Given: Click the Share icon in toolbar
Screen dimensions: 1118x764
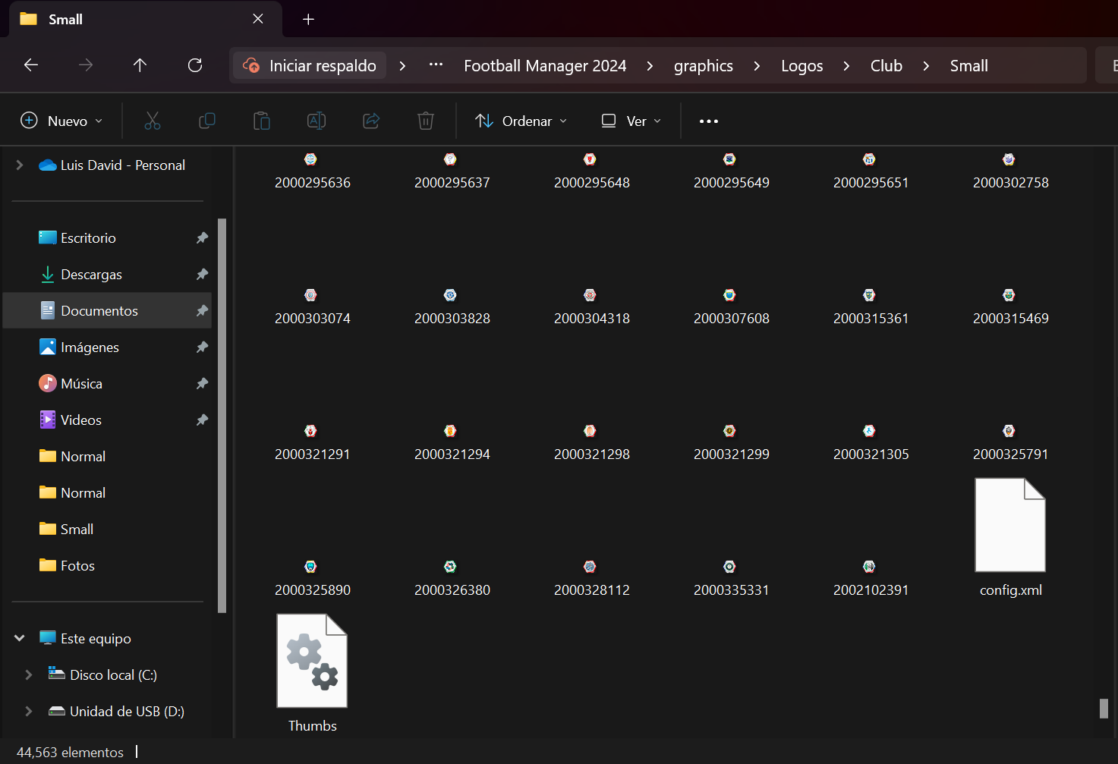Looking at the screenshot, I should pyautogui.click(x=371, y=121).
